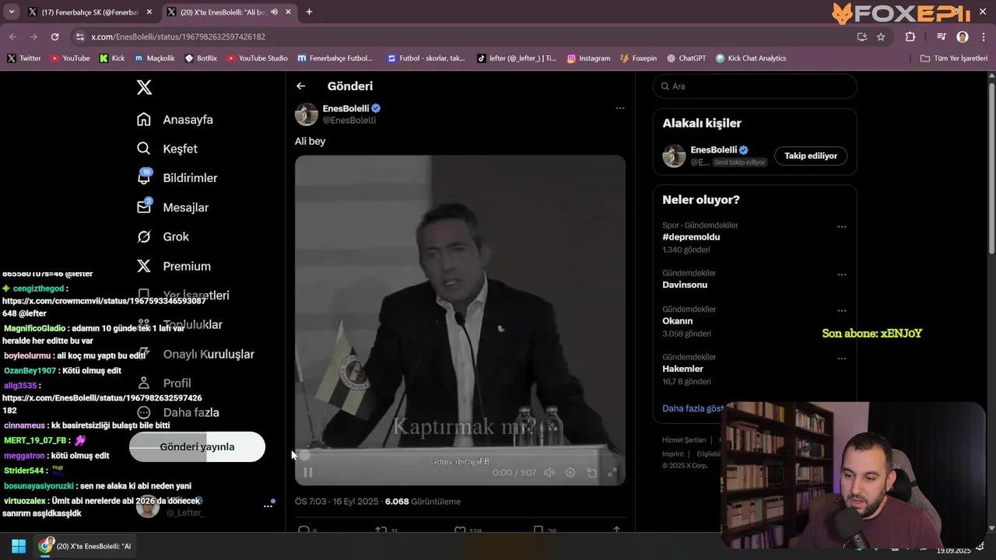Open Bildirimler notifications
996x560 pixels.
(177, 178)
